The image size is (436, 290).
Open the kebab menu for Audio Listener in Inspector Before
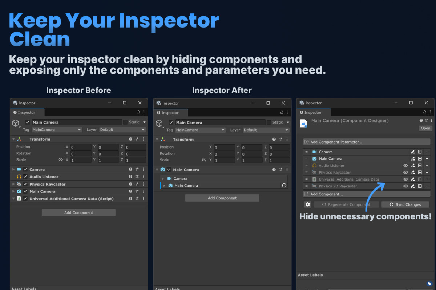[144, 177]
